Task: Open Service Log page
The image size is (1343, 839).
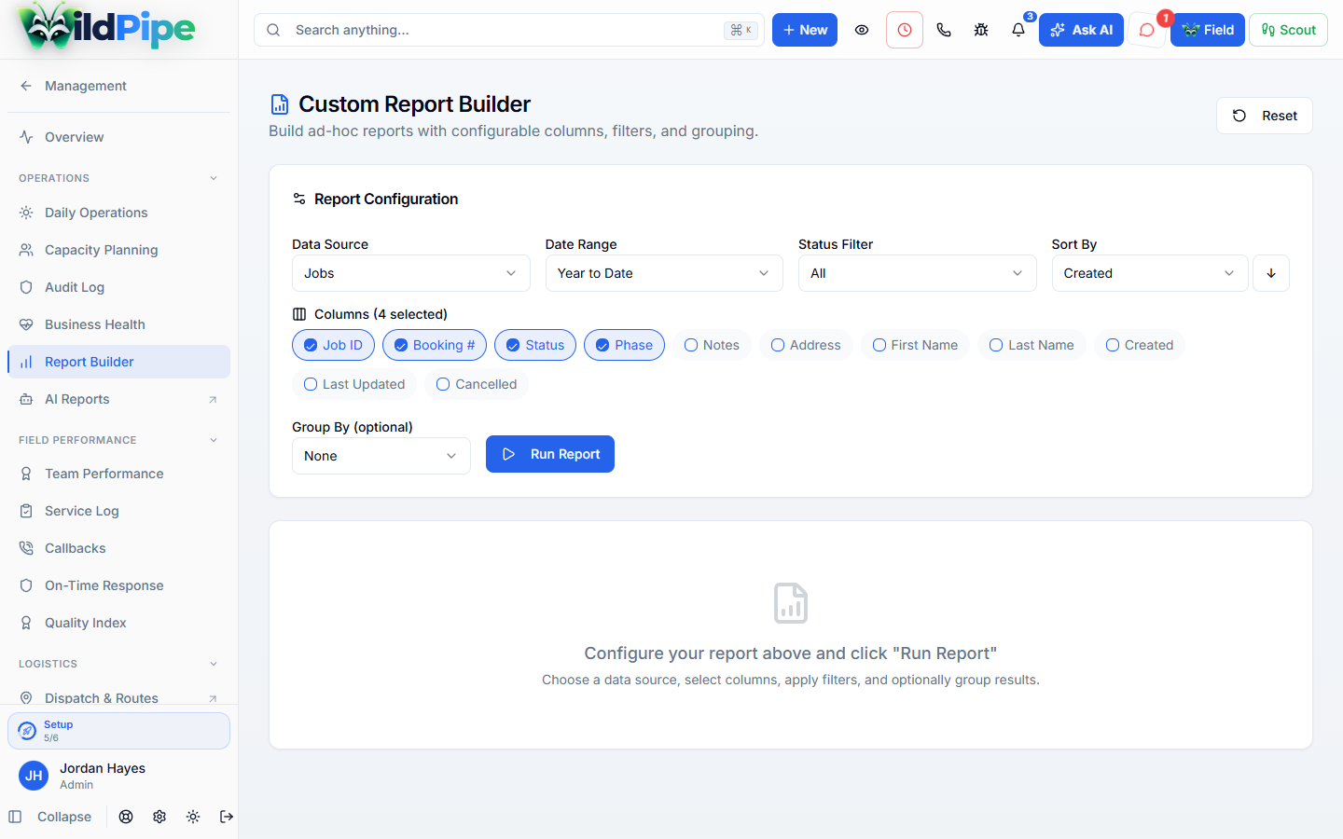Action: tap(118, 511)
